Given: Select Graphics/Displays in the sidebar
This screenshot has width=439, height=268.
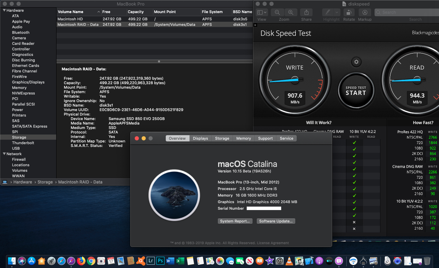Looking at the screenshot, I should (x=28, y=82).
